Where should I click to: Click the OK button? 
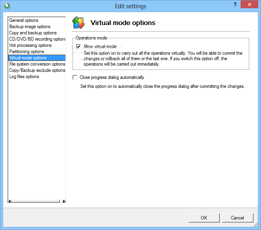(x=204, y=218)
